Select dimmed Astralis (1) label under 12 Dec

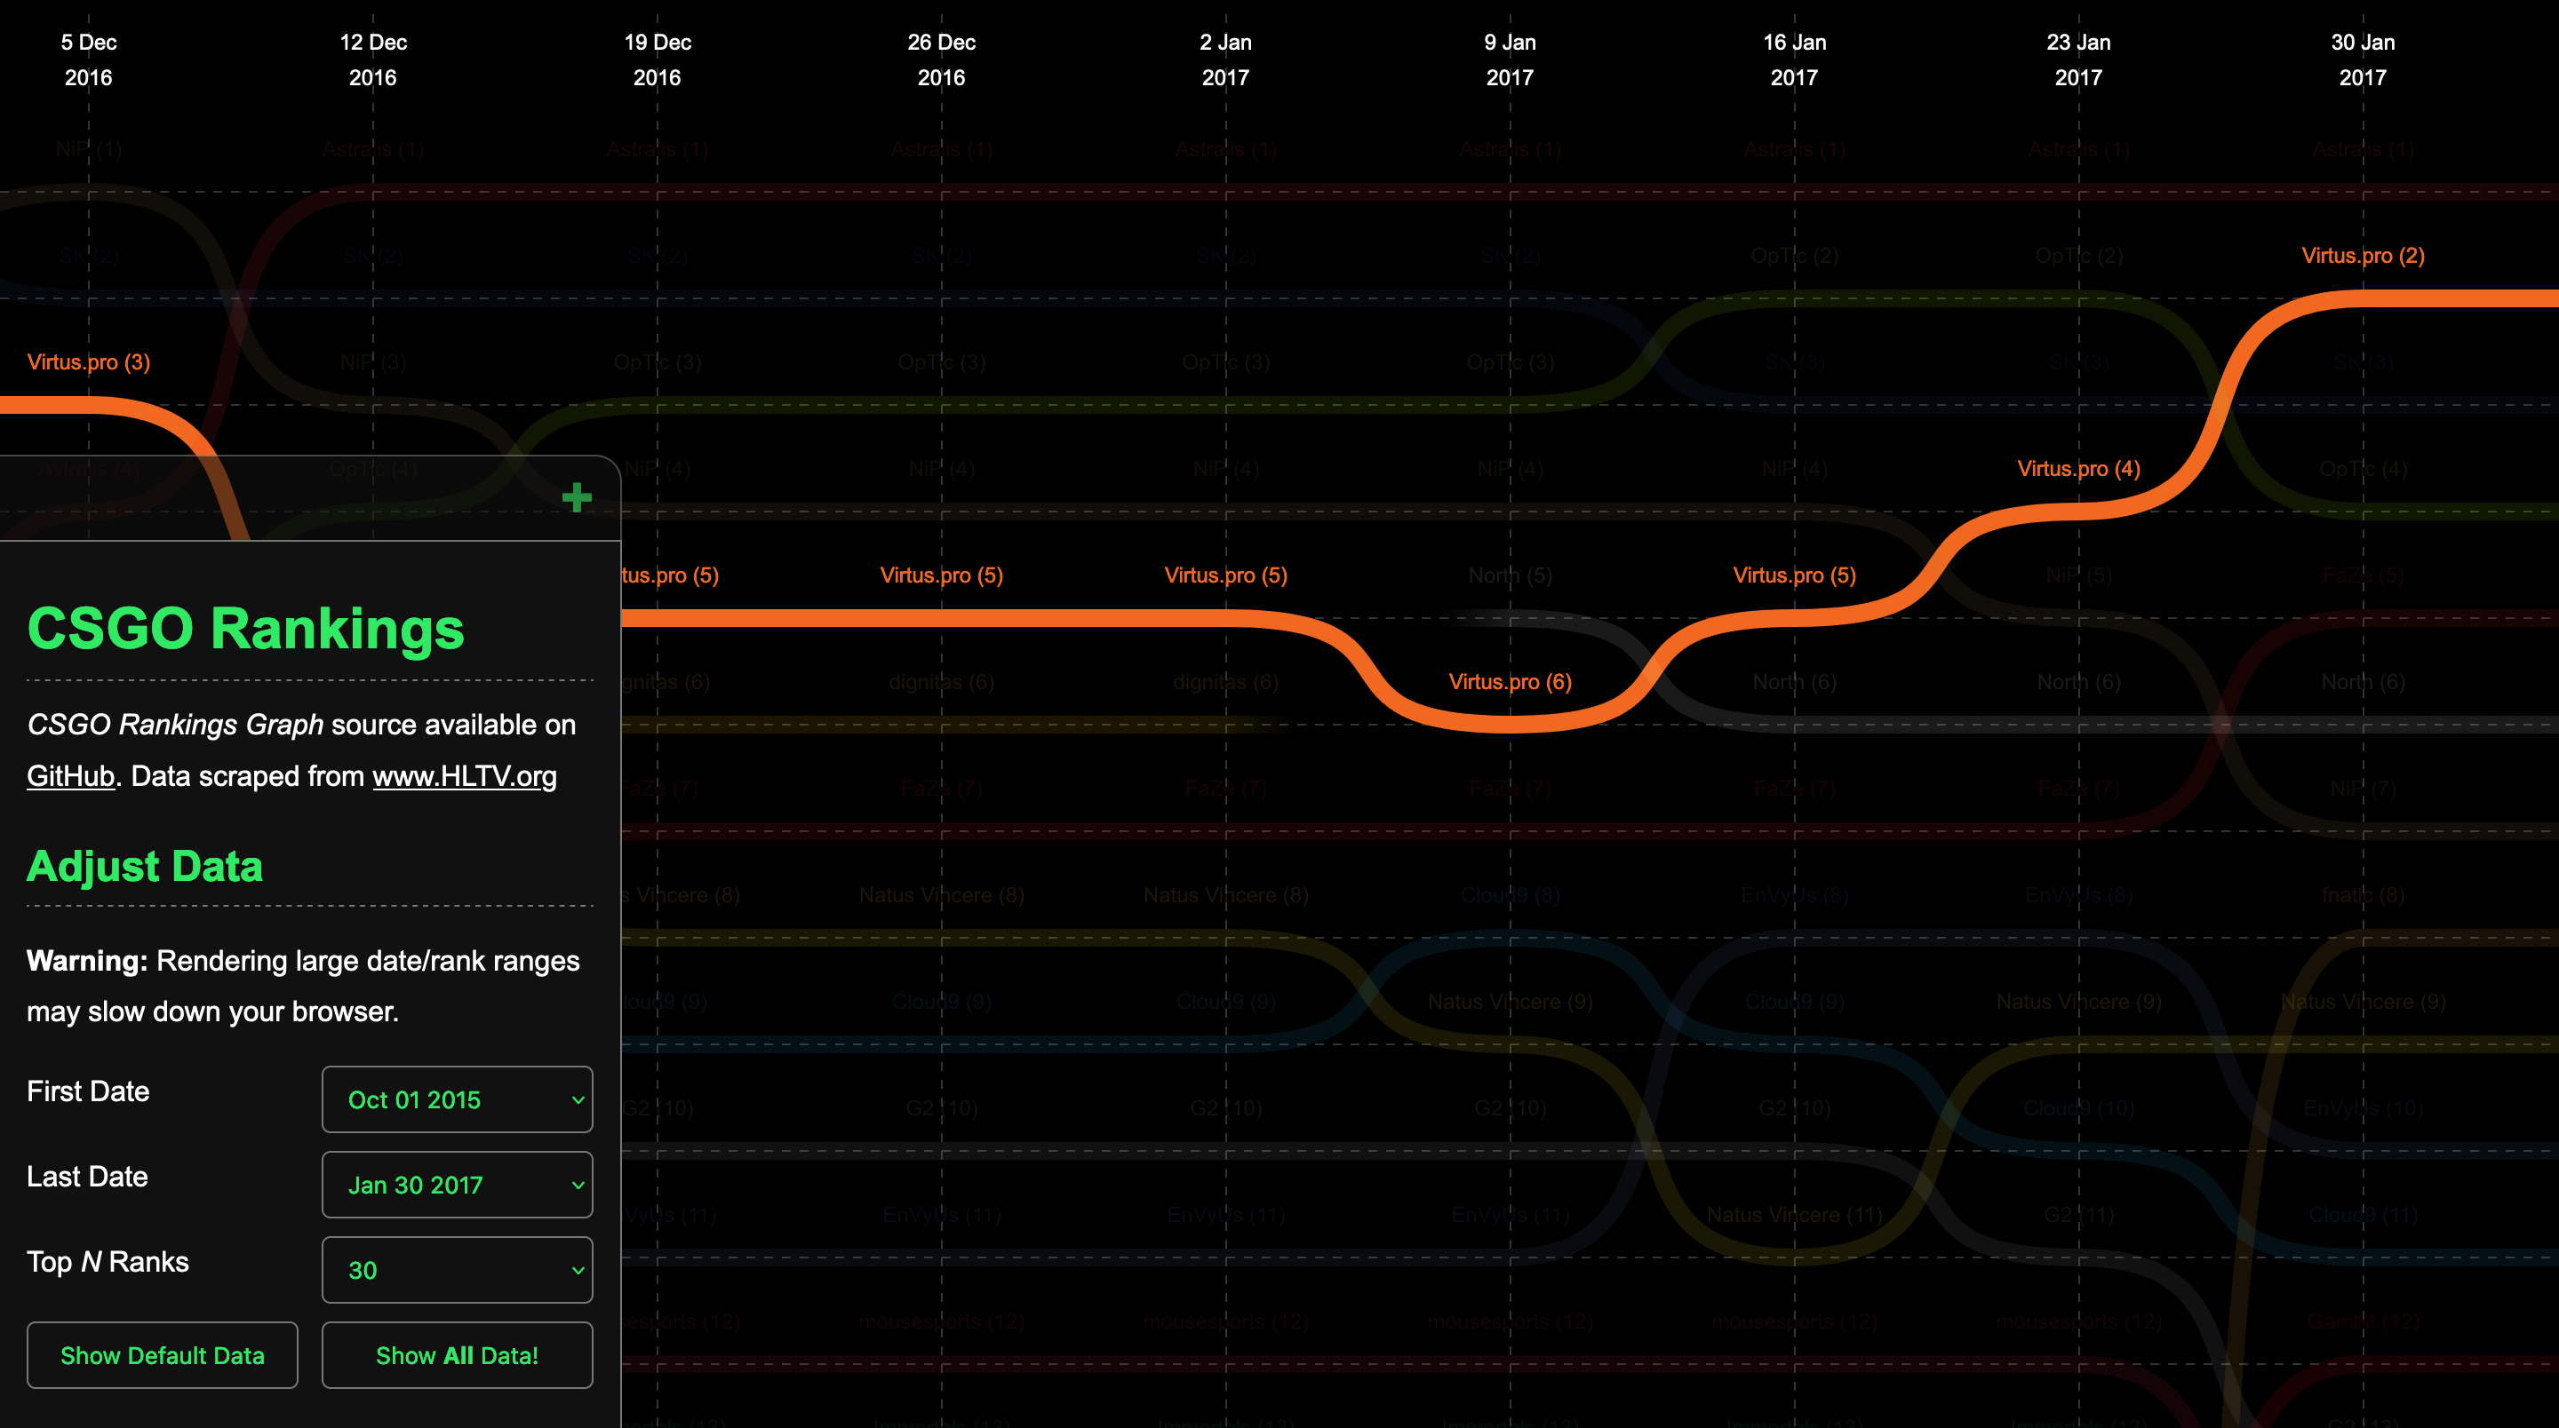(x=372, y=149)
